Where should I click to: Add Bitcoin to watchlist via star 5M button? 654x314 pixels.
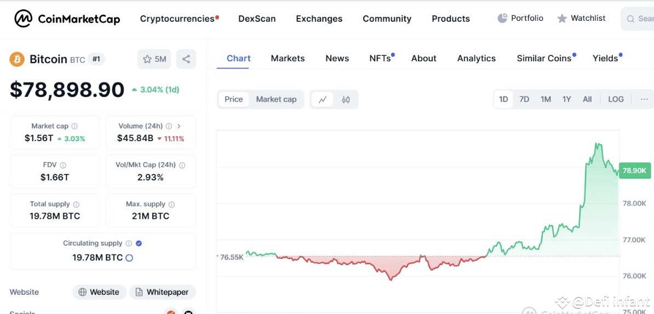(x=154, y=59)
